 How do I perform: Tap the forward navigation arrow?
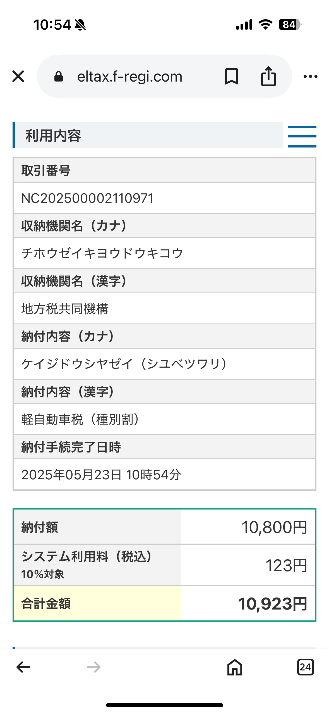(94, 667)
